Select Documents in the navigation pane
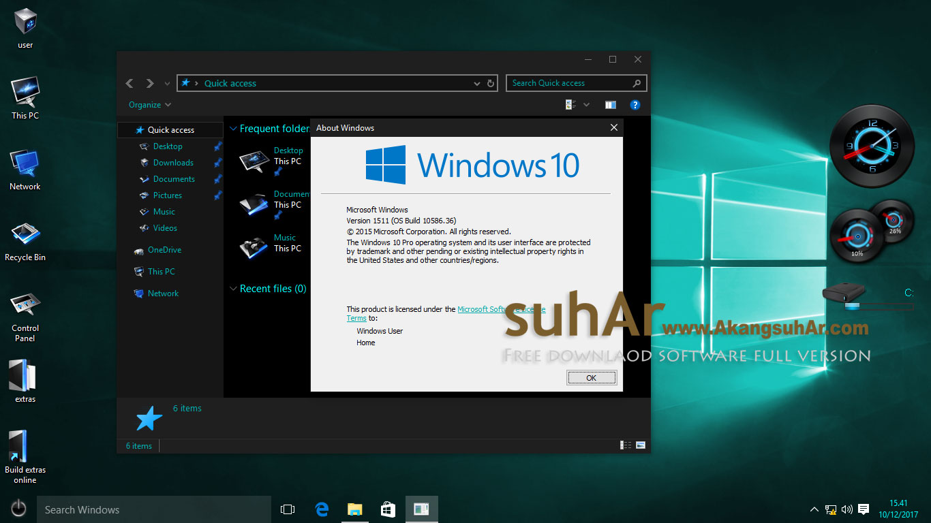The image size is (931, 523). coord(174,179)
